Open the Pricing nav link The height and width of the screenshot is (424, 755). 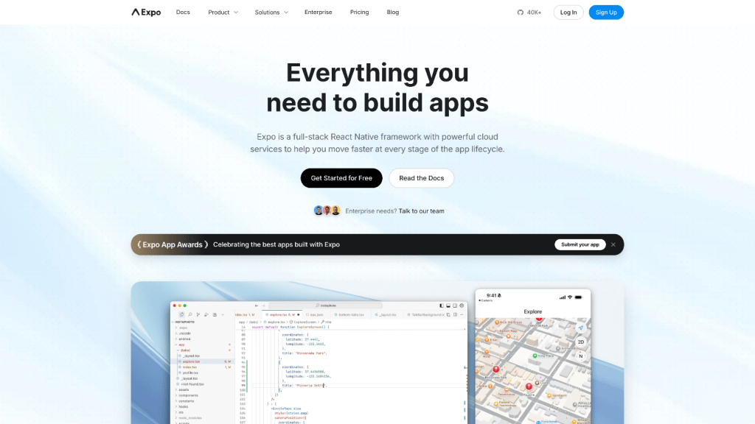coord(359,12)
